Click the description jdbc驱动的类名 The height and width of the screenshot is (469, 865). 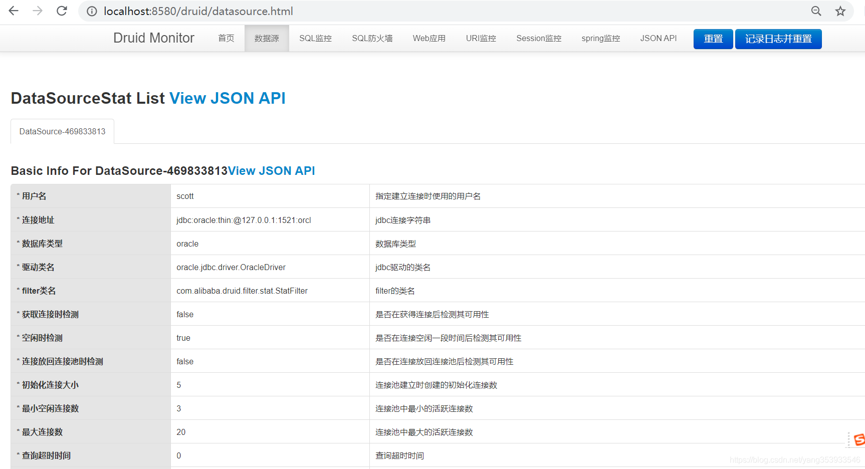[x=403, y=267]
